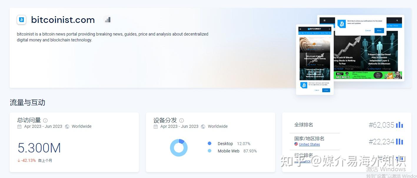
Task: Click the bitcoinist.com heading title
Action: click(x=63, y=19)
